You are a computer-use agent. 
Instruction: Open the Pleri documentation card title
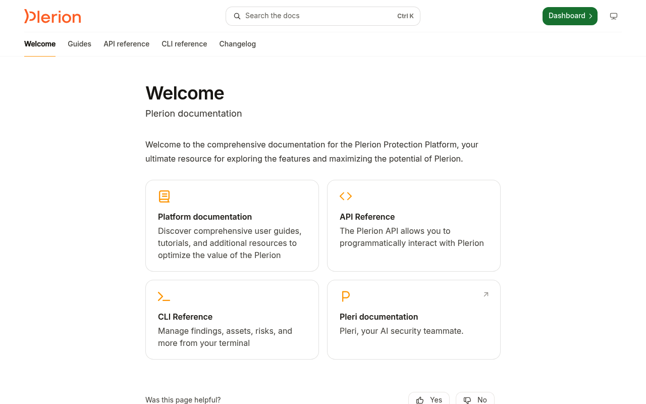[x=379, y=317]
